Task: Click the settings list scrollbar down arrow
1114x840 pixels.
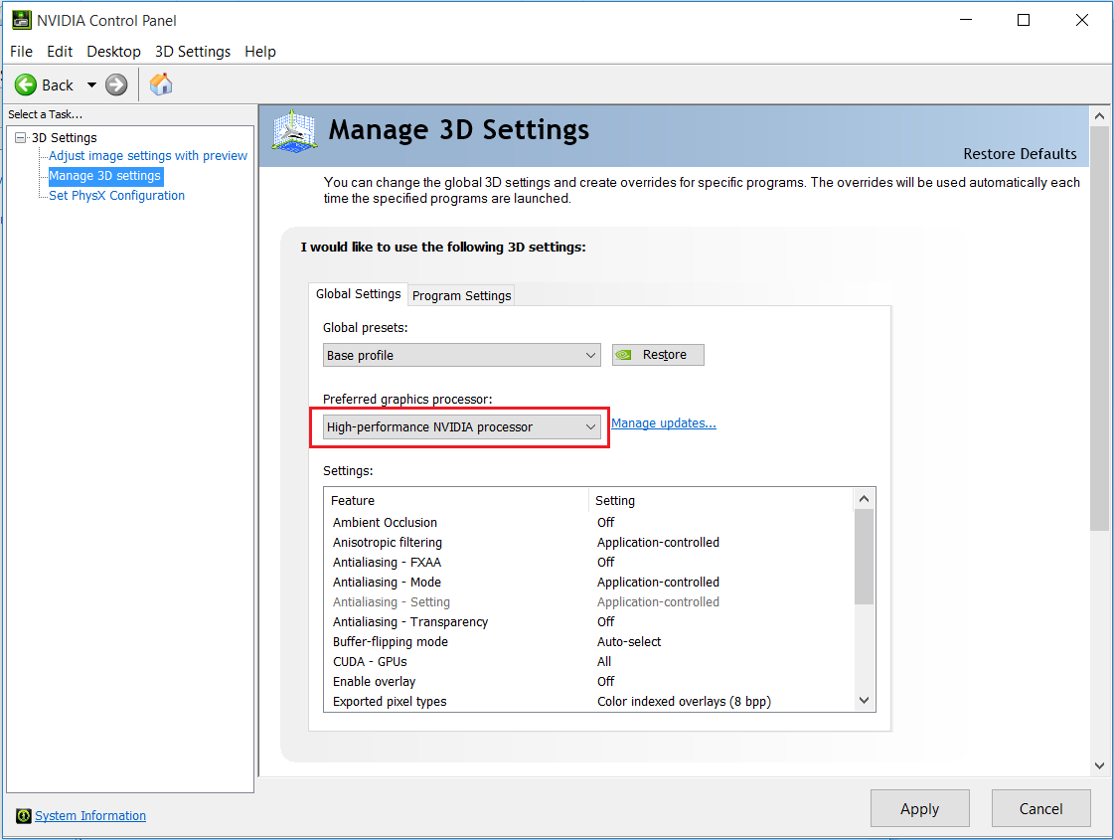Action: [x=863, y=700]
